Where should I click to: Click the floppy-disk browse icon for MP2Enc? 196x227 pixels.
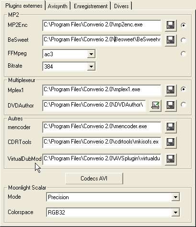click(x=171, y=25)
